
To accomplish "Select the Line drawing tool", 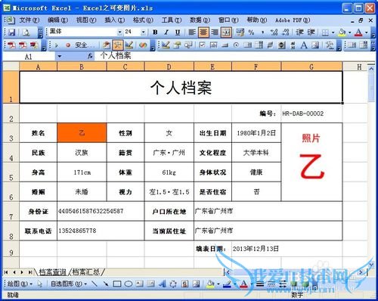I will click(94, 284).
